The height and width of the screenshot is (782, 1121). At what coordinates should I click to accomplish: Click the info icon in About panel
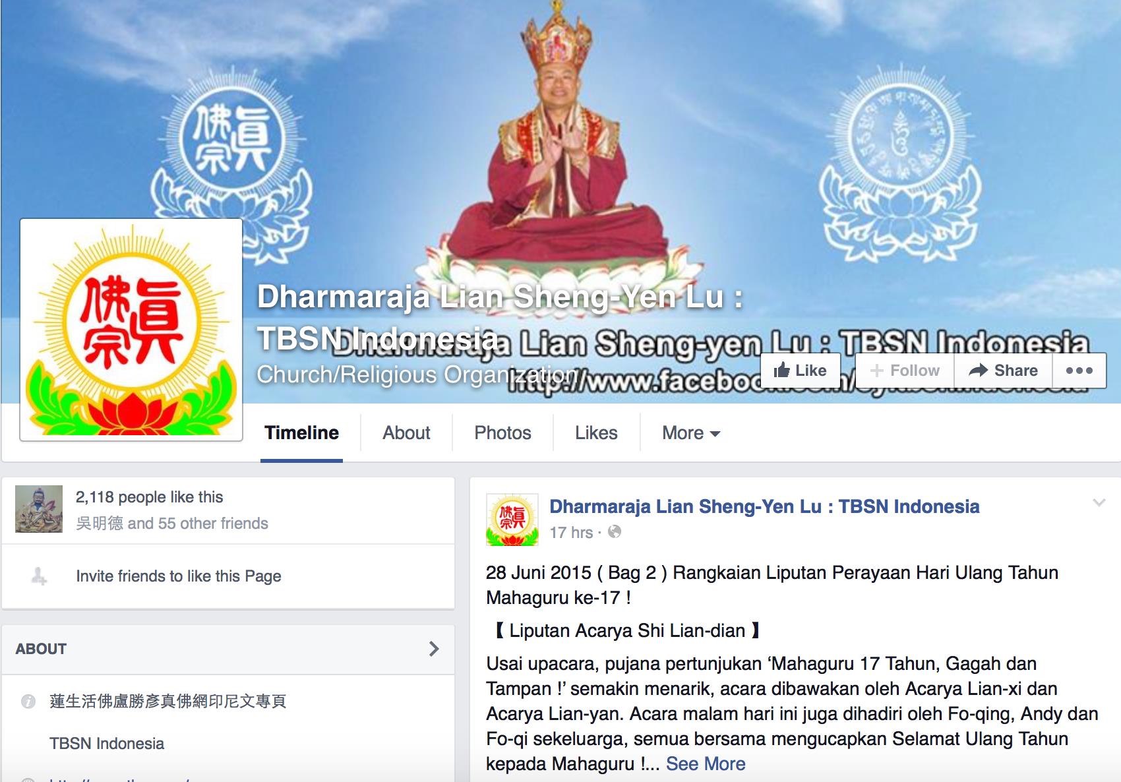(x=28, y=701)
